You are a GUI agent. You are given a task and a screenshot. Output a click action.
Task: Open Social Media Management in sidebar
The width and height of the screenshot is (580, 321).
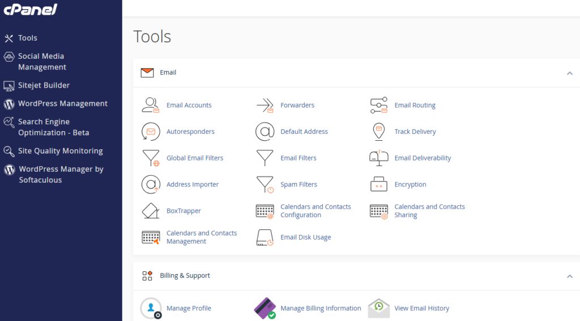42,62
